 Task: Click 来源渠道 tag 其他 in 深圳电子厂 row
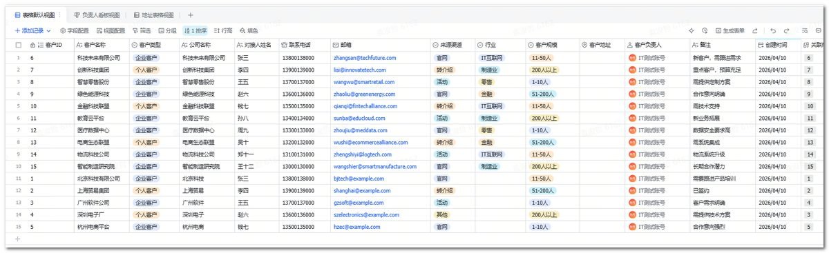point(441,215)
